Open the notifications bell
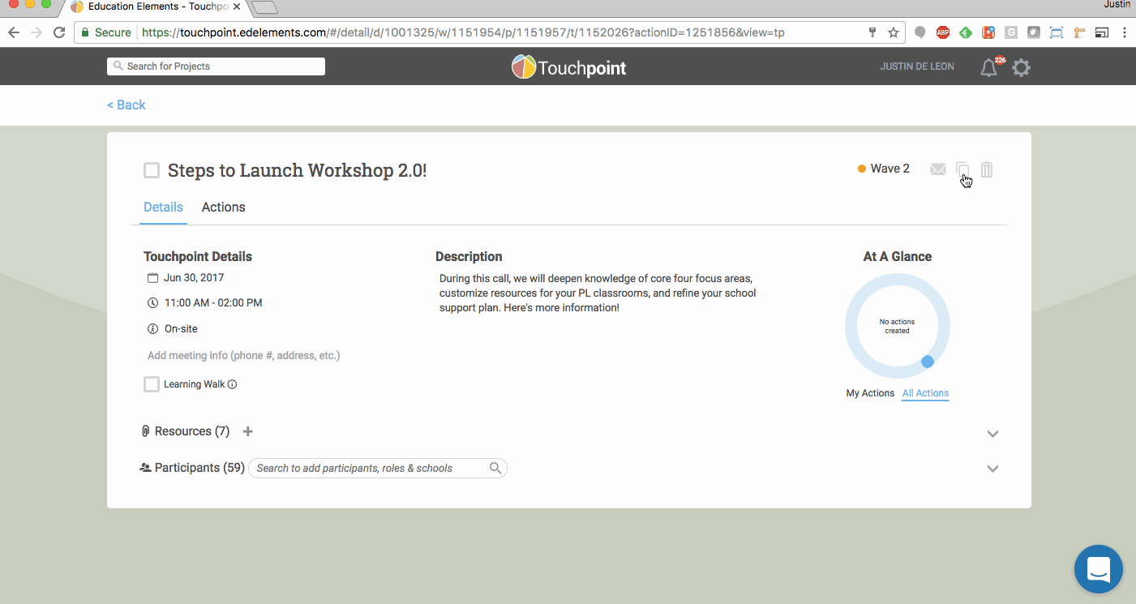1136x604 pixels. tap(988, 68)
